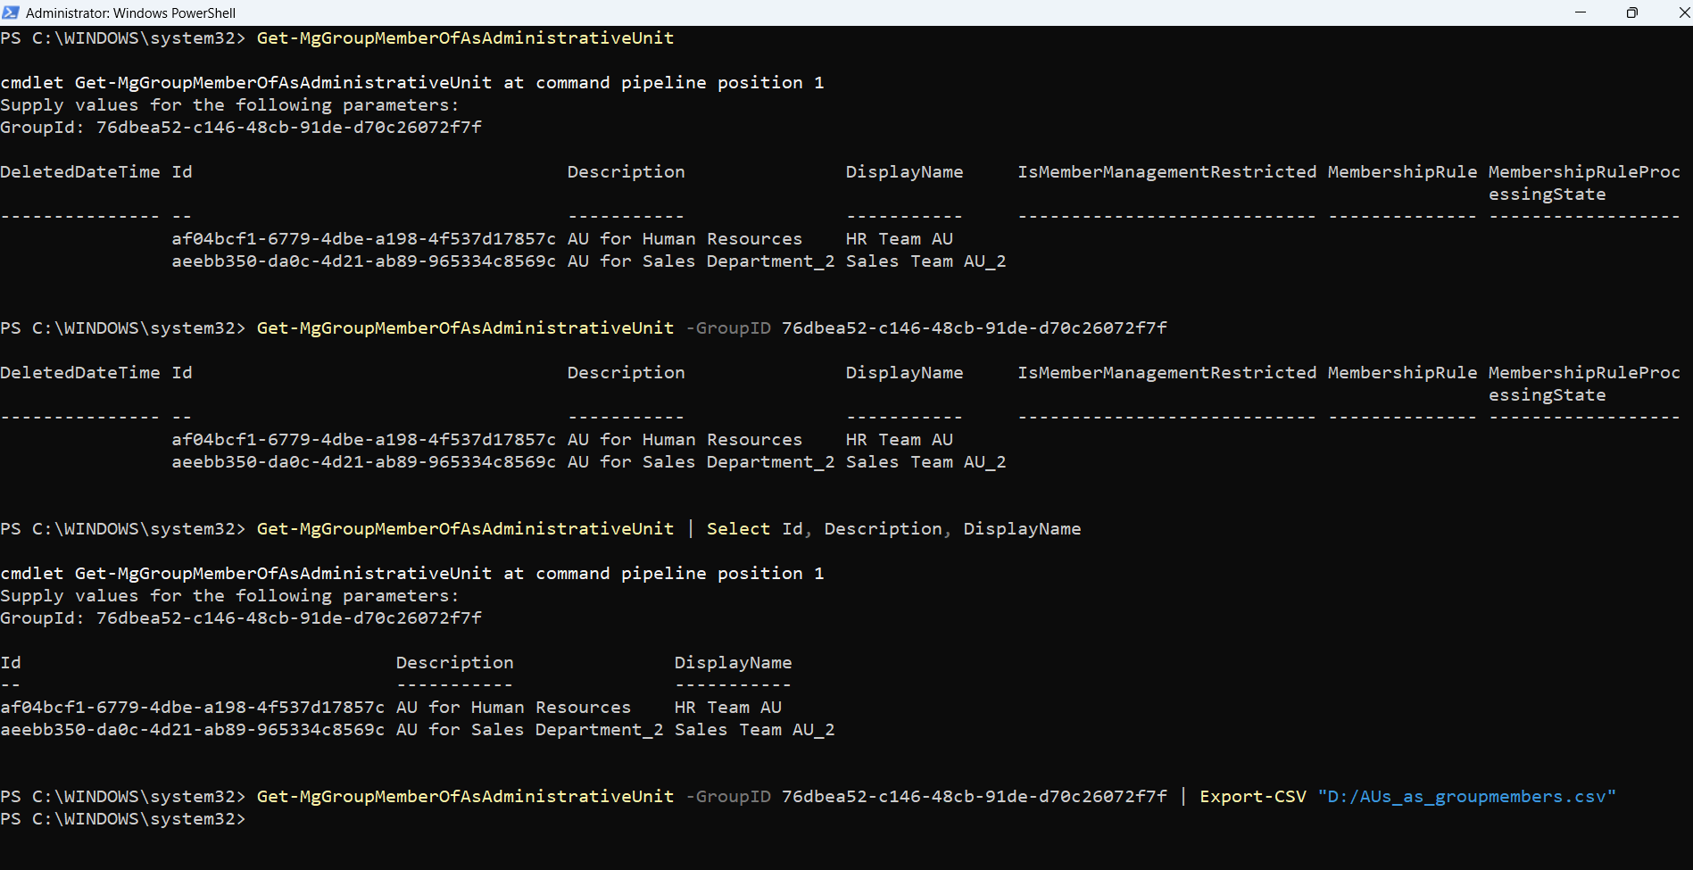
Task: Click the af04bcf1 Id in the second table
Action: point(363,440)
